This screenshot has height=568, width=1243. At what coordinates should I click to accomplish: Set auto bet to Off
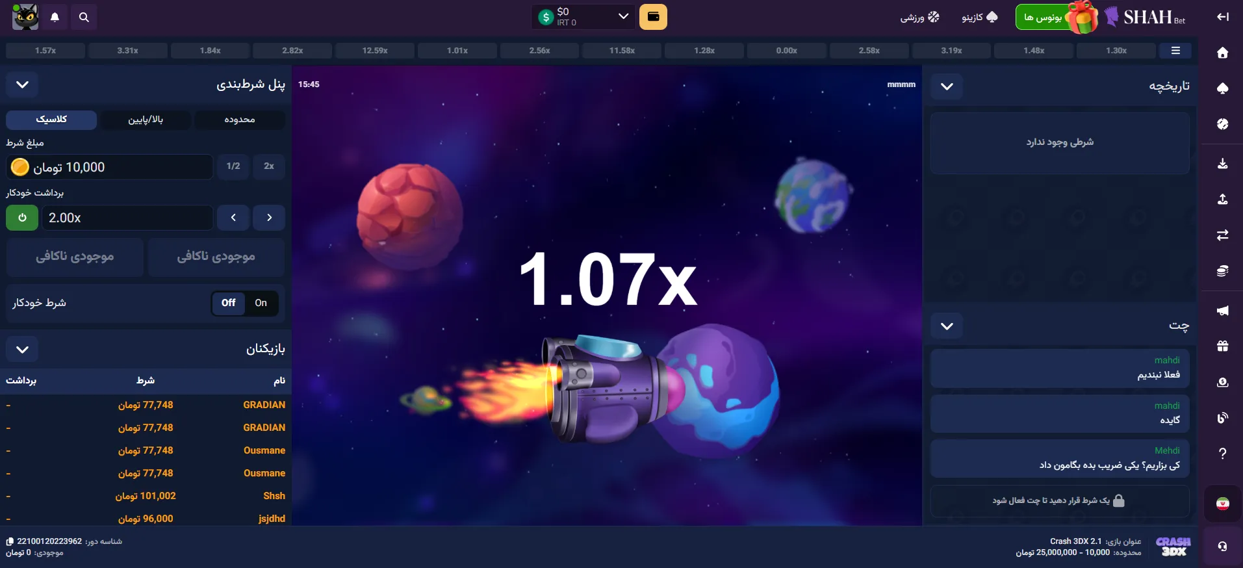click(228, 303)
